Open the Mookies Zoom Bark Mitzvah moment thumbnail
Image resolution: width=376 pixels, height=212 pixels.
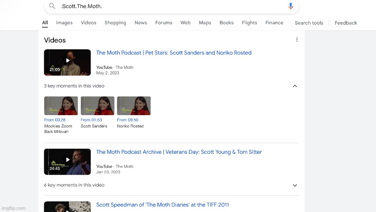pos(61,106)
